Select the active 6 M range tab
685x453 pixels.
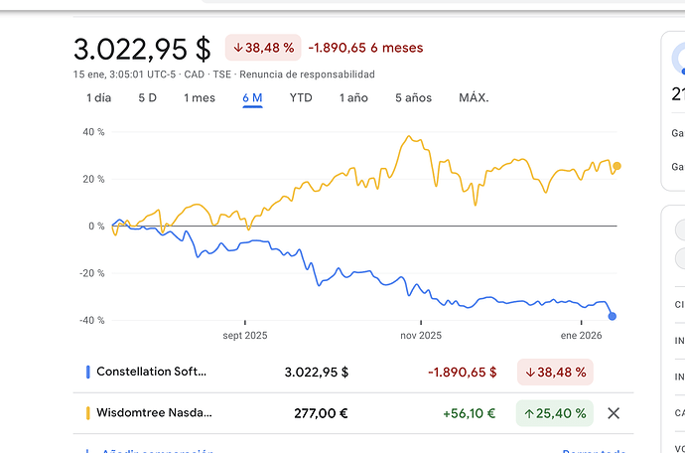point(252,97)
